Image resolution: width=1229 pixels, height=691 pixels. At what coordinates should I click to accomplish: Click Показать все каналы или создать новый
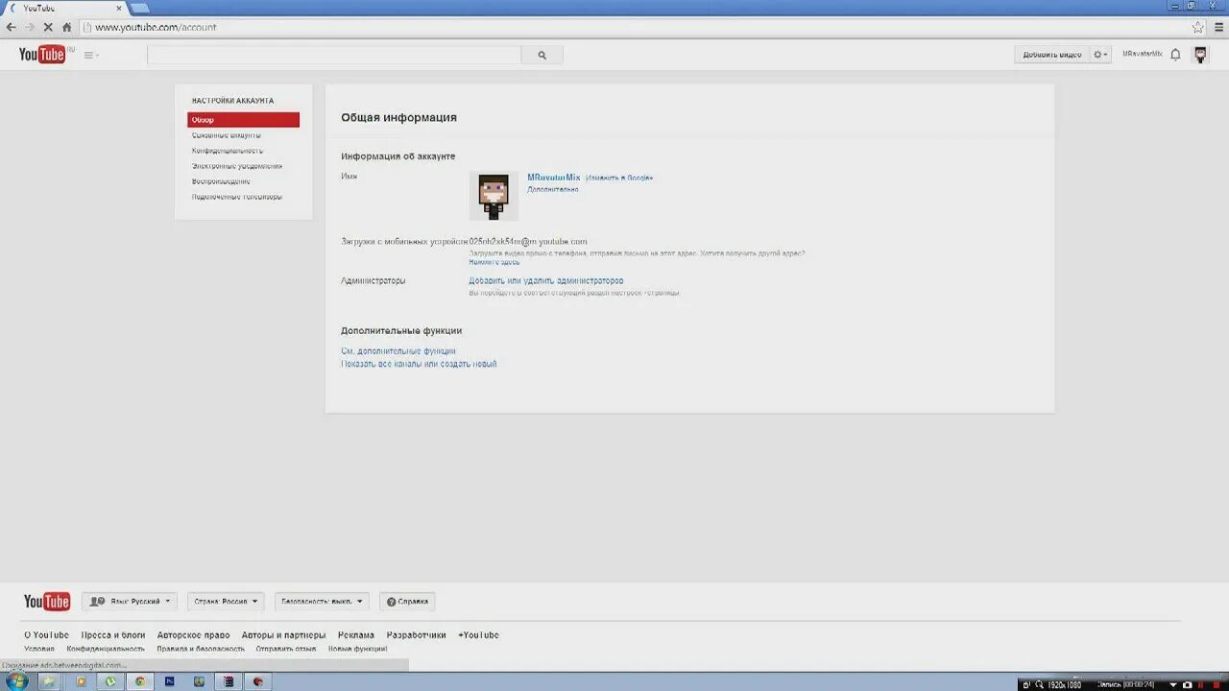(419, 365)
